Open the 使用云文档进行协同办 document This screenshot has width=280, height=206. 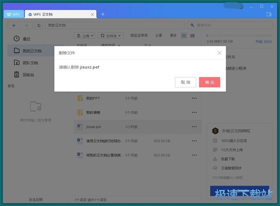[x=137, y=141]
